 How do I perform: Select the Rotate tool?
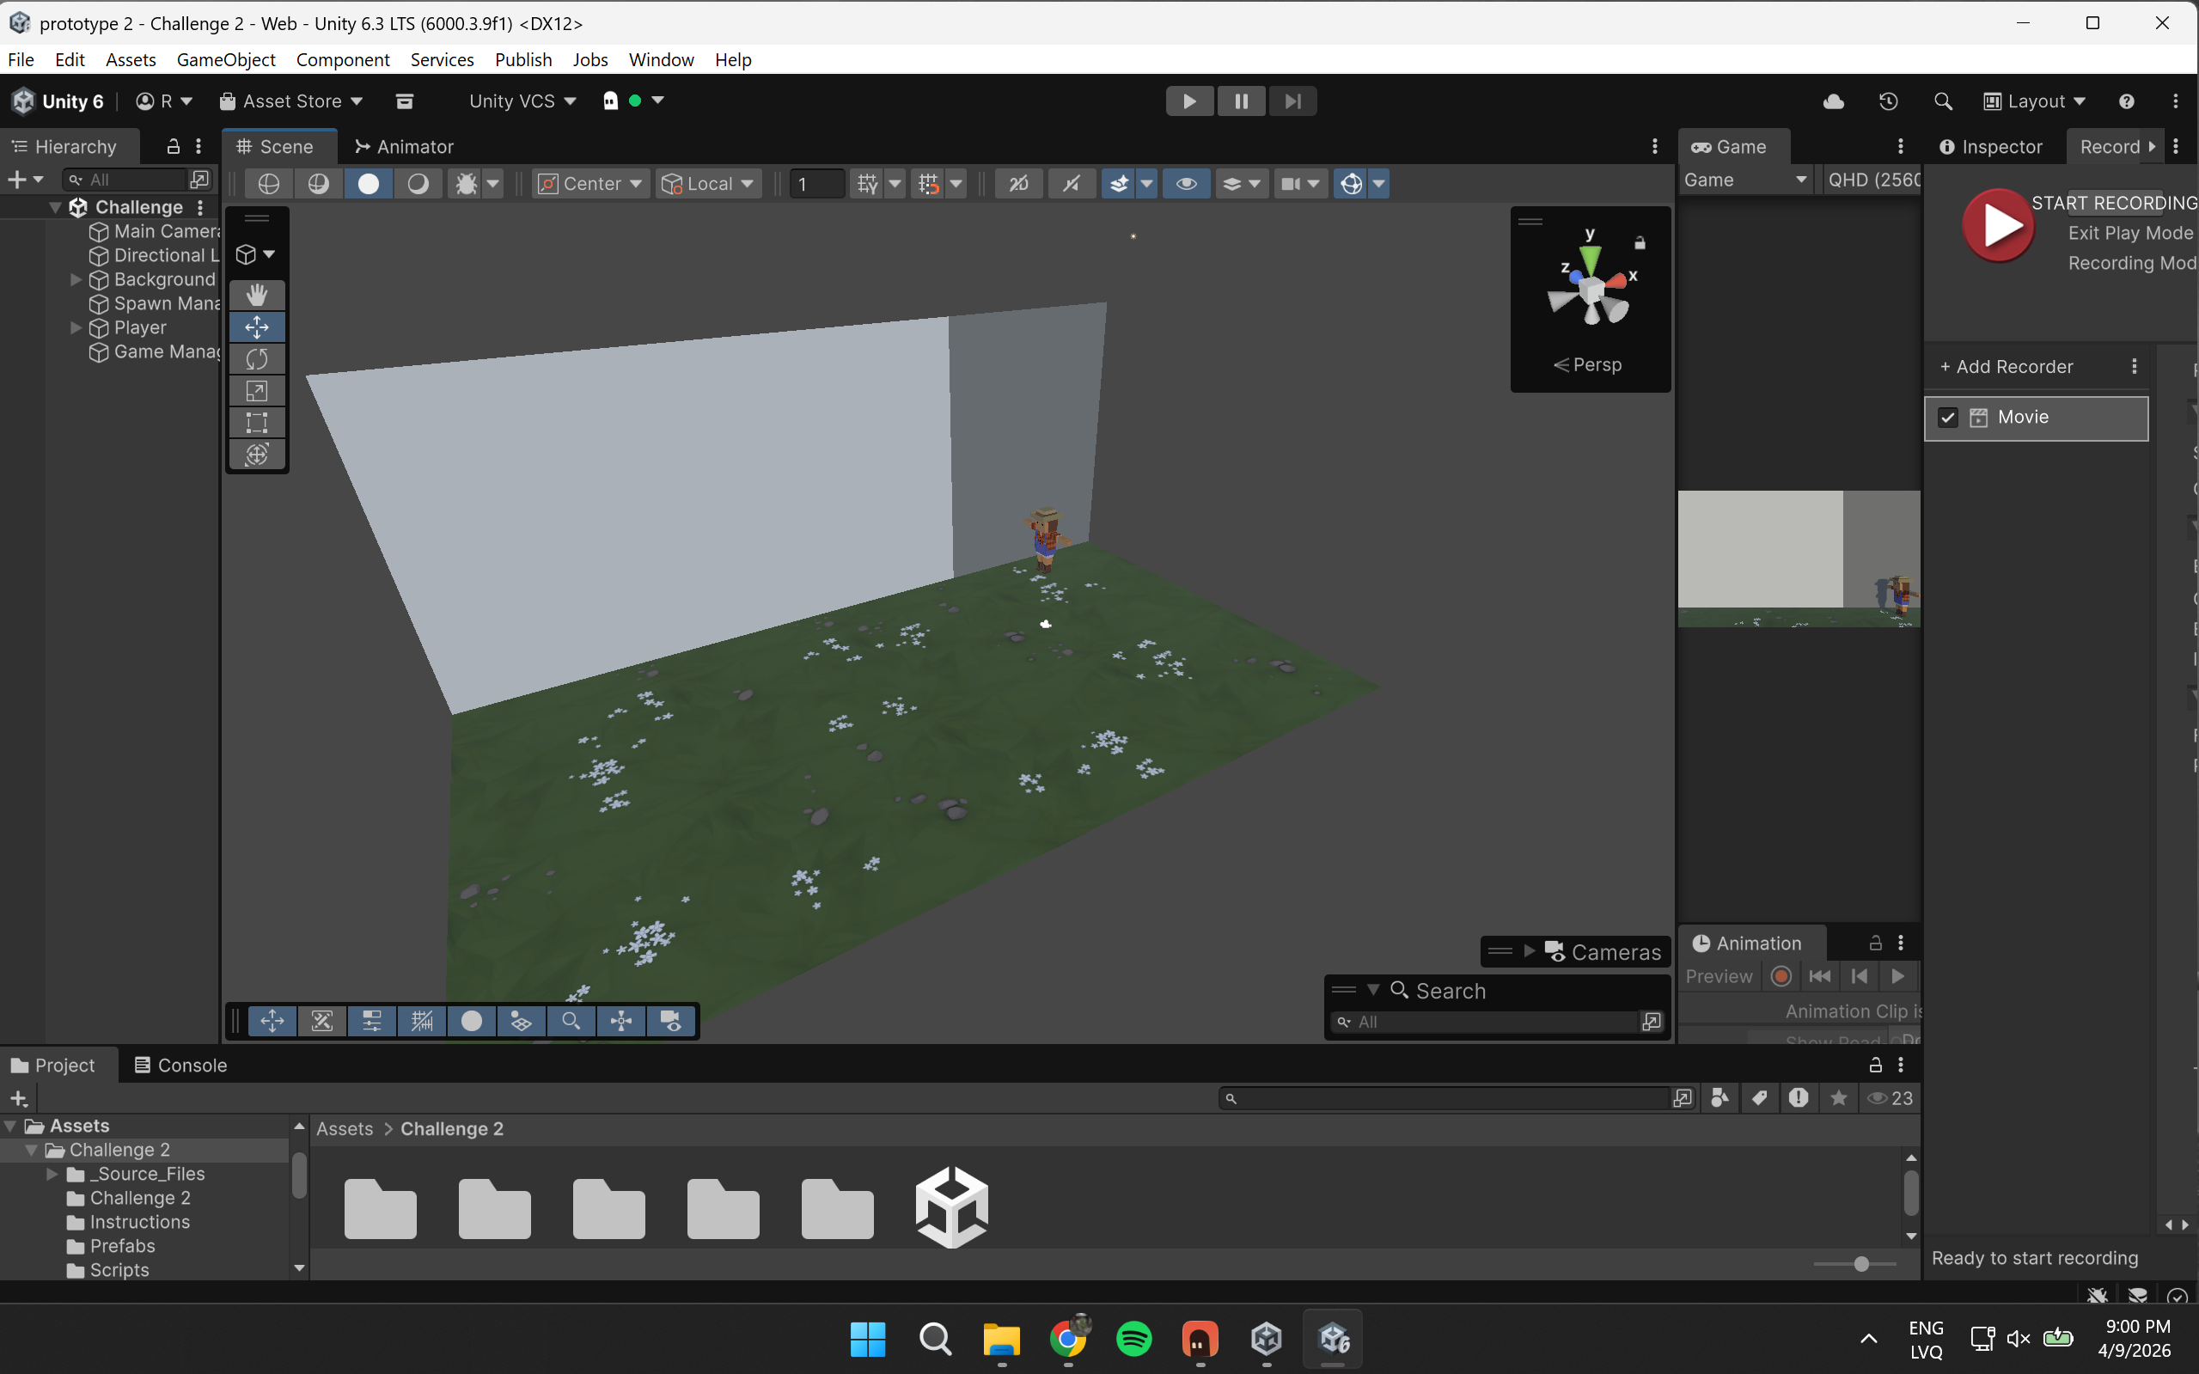click(257, 359)
